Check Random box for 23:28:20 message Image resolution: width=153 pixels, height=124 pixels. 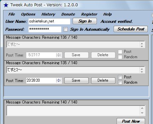point(120,82)
